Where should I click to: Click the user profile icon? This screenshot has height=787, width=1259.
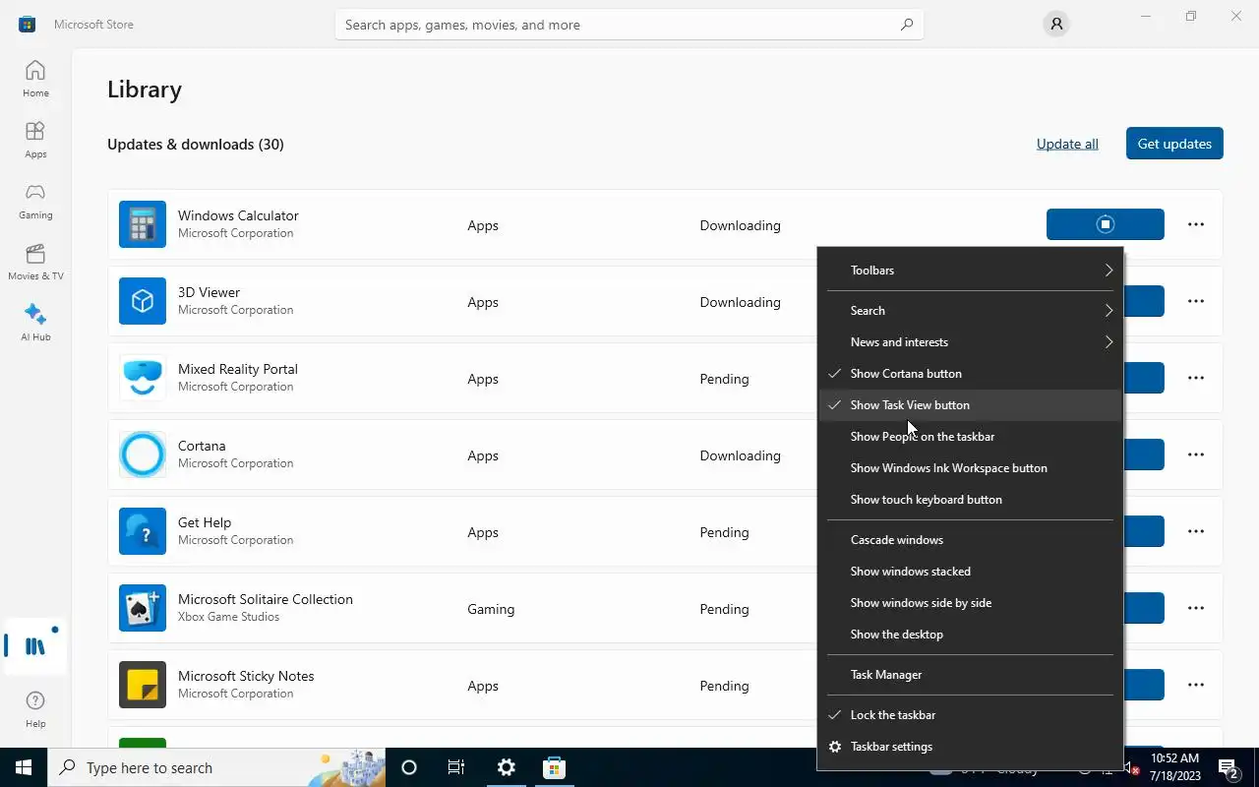point(1056,25)
